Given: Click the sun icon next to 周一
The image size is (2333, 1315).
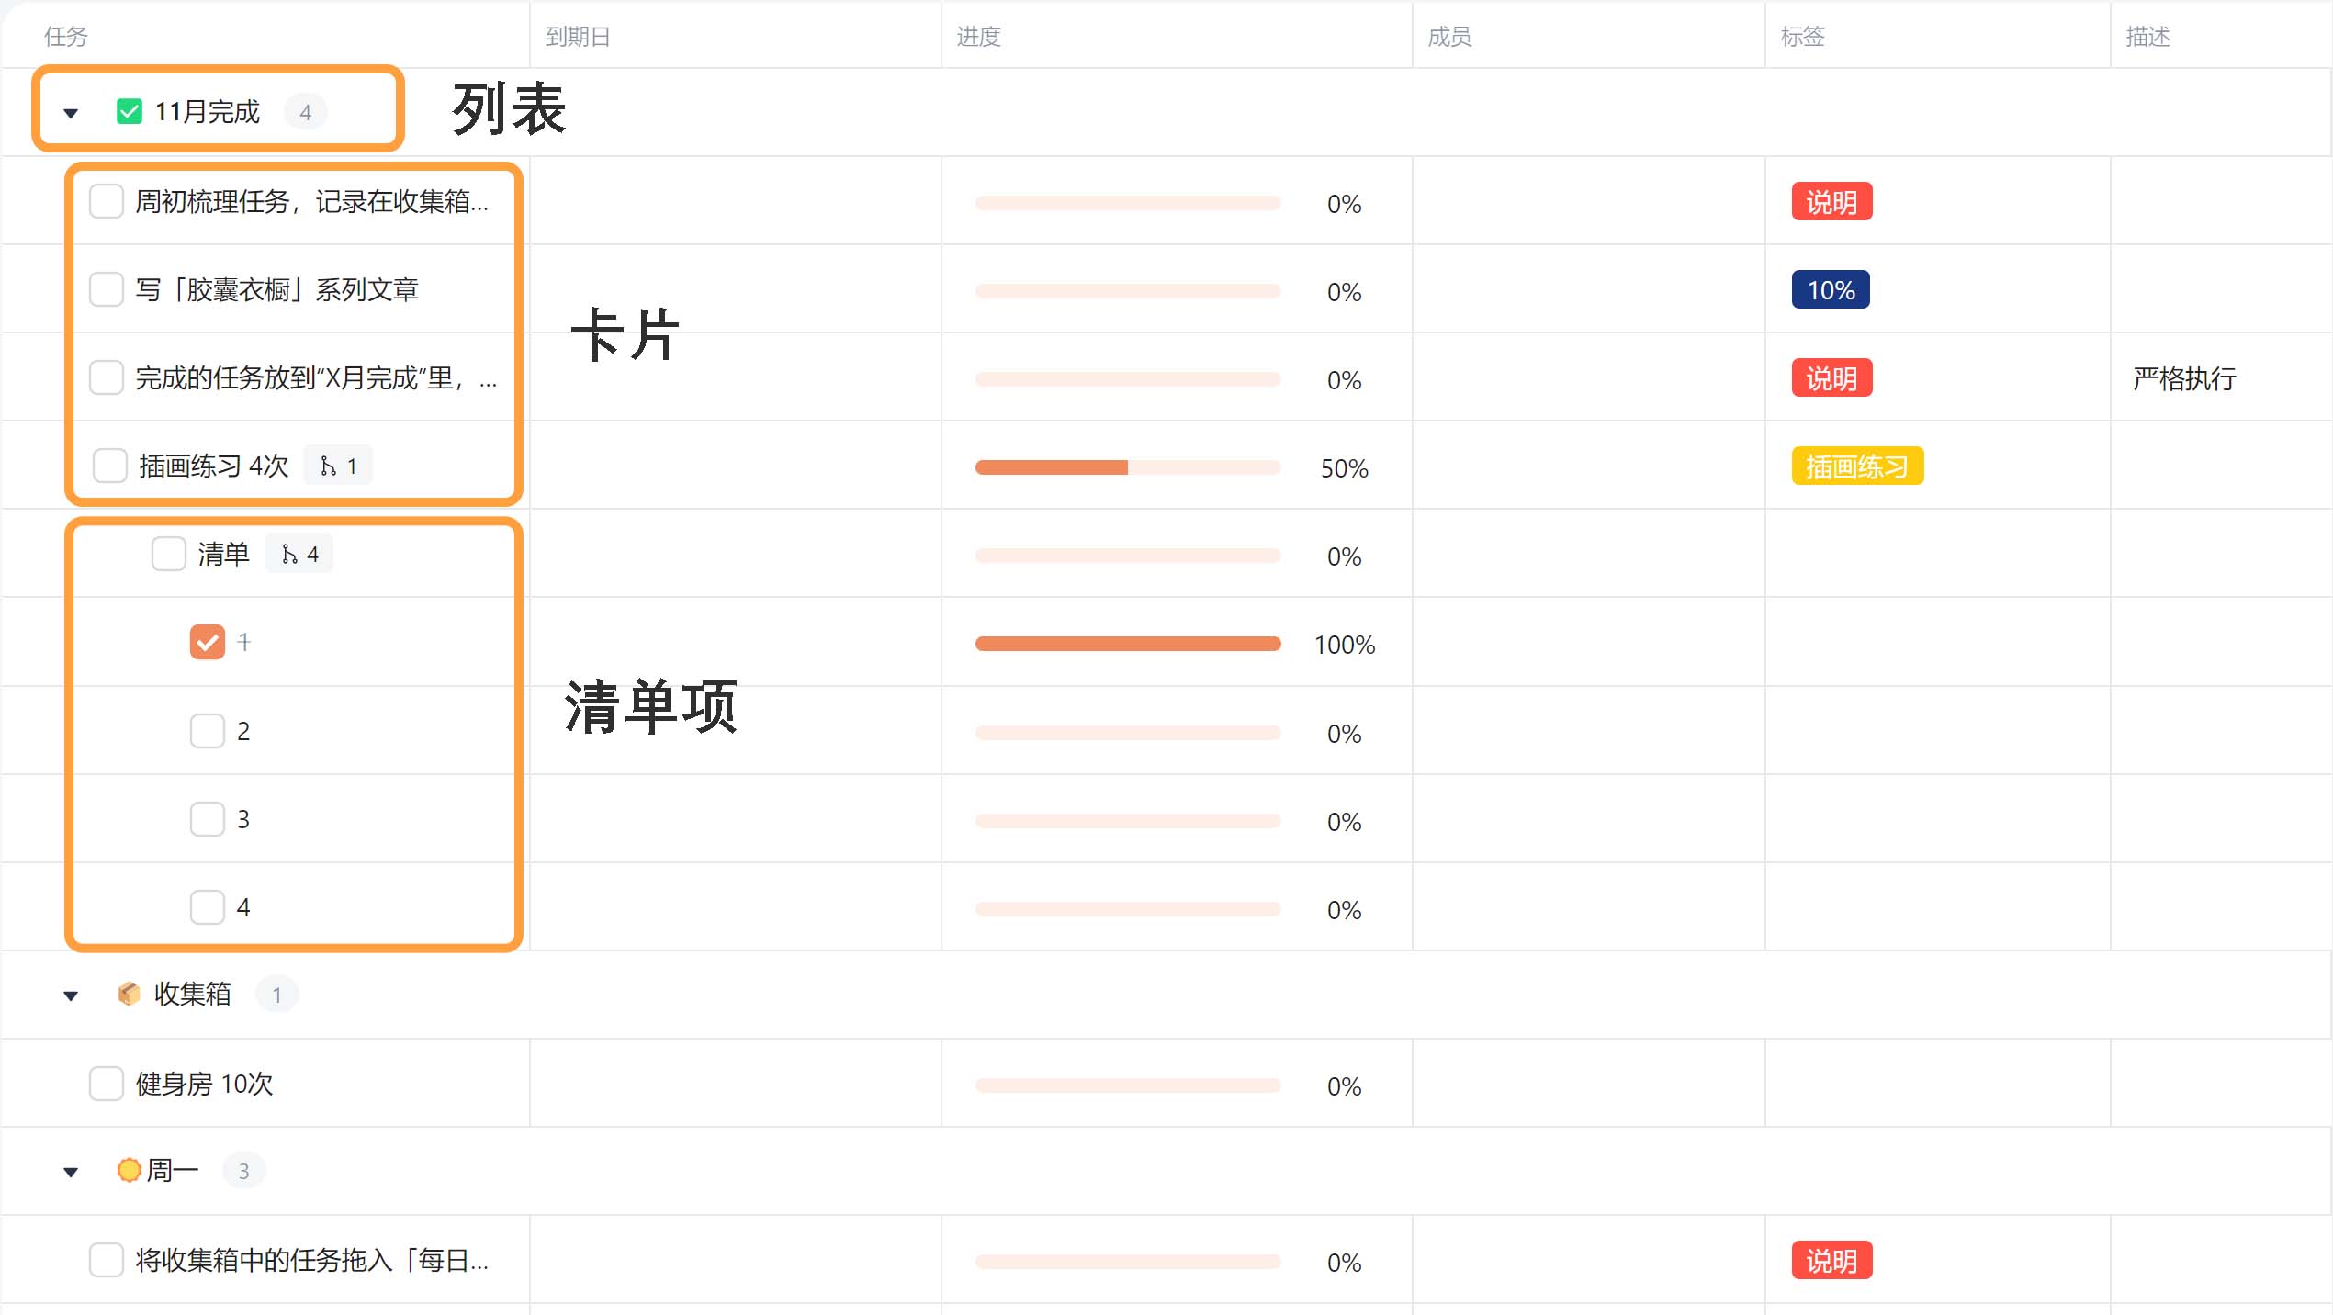Looking at the screenshot, I should [130, 1170].
